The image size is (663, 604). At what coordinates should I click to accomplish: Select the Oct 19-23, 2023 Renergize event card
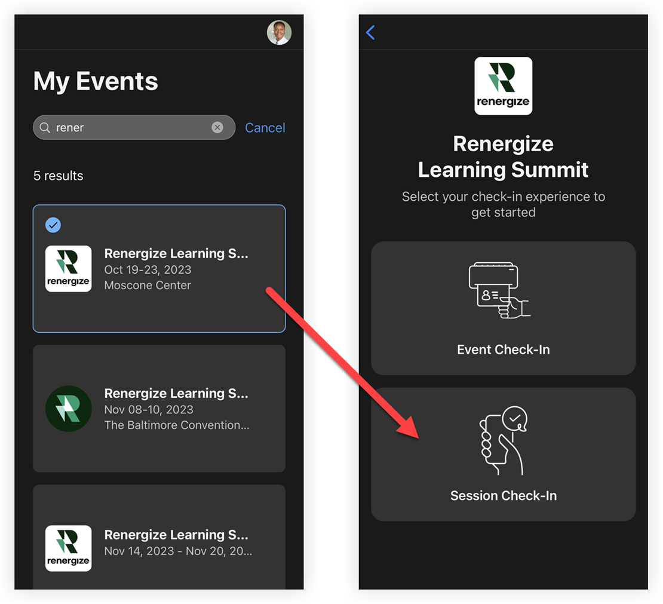pyautogui.click(x=159, y=269)
